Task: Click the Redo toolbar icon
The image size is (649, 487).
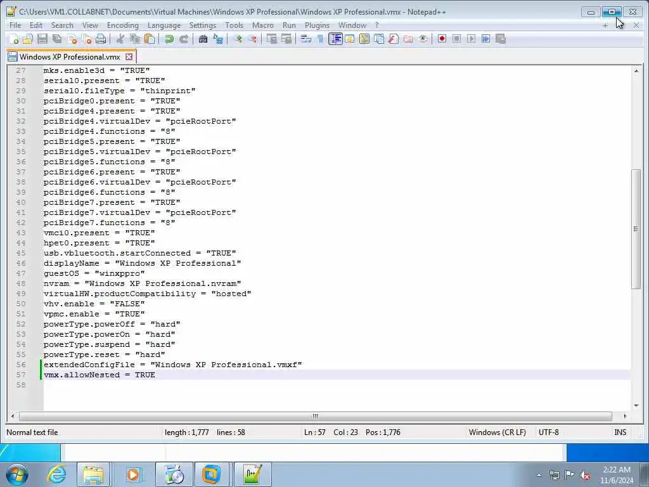Action: pos(184,39)
